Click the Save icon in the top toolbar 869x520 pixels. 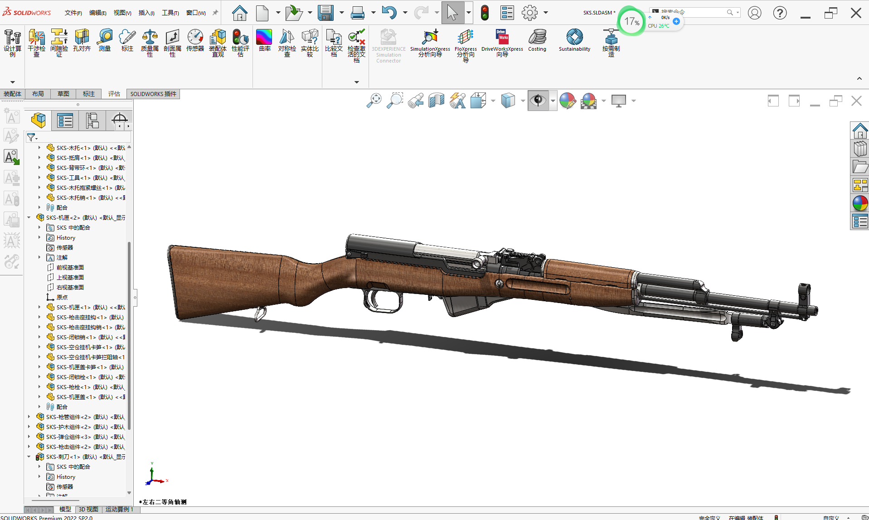[325, 13]
